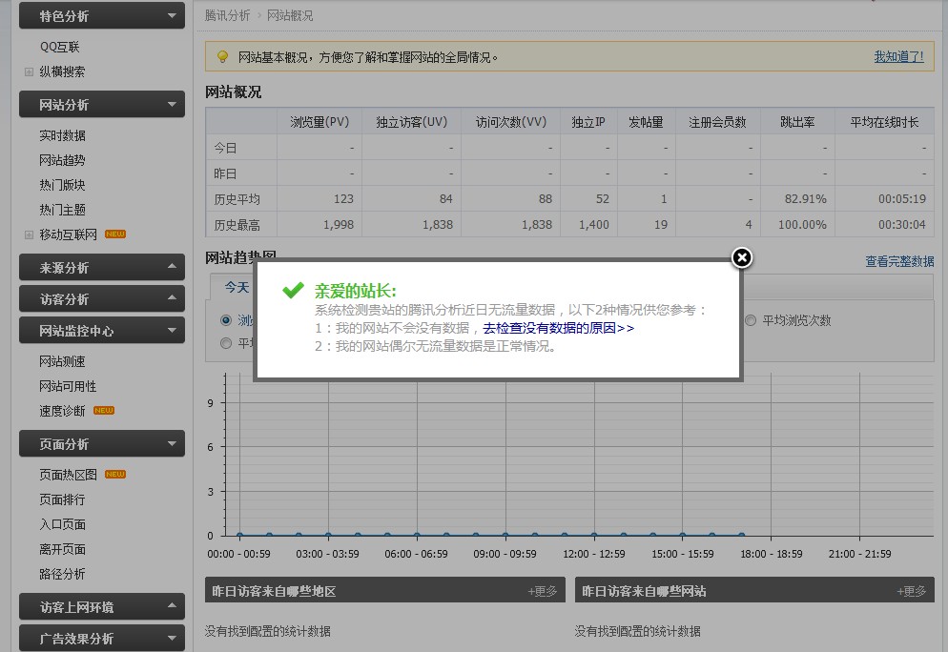
Task: Switch to the 今天 trend tab
Action: (x=237, y=287)
